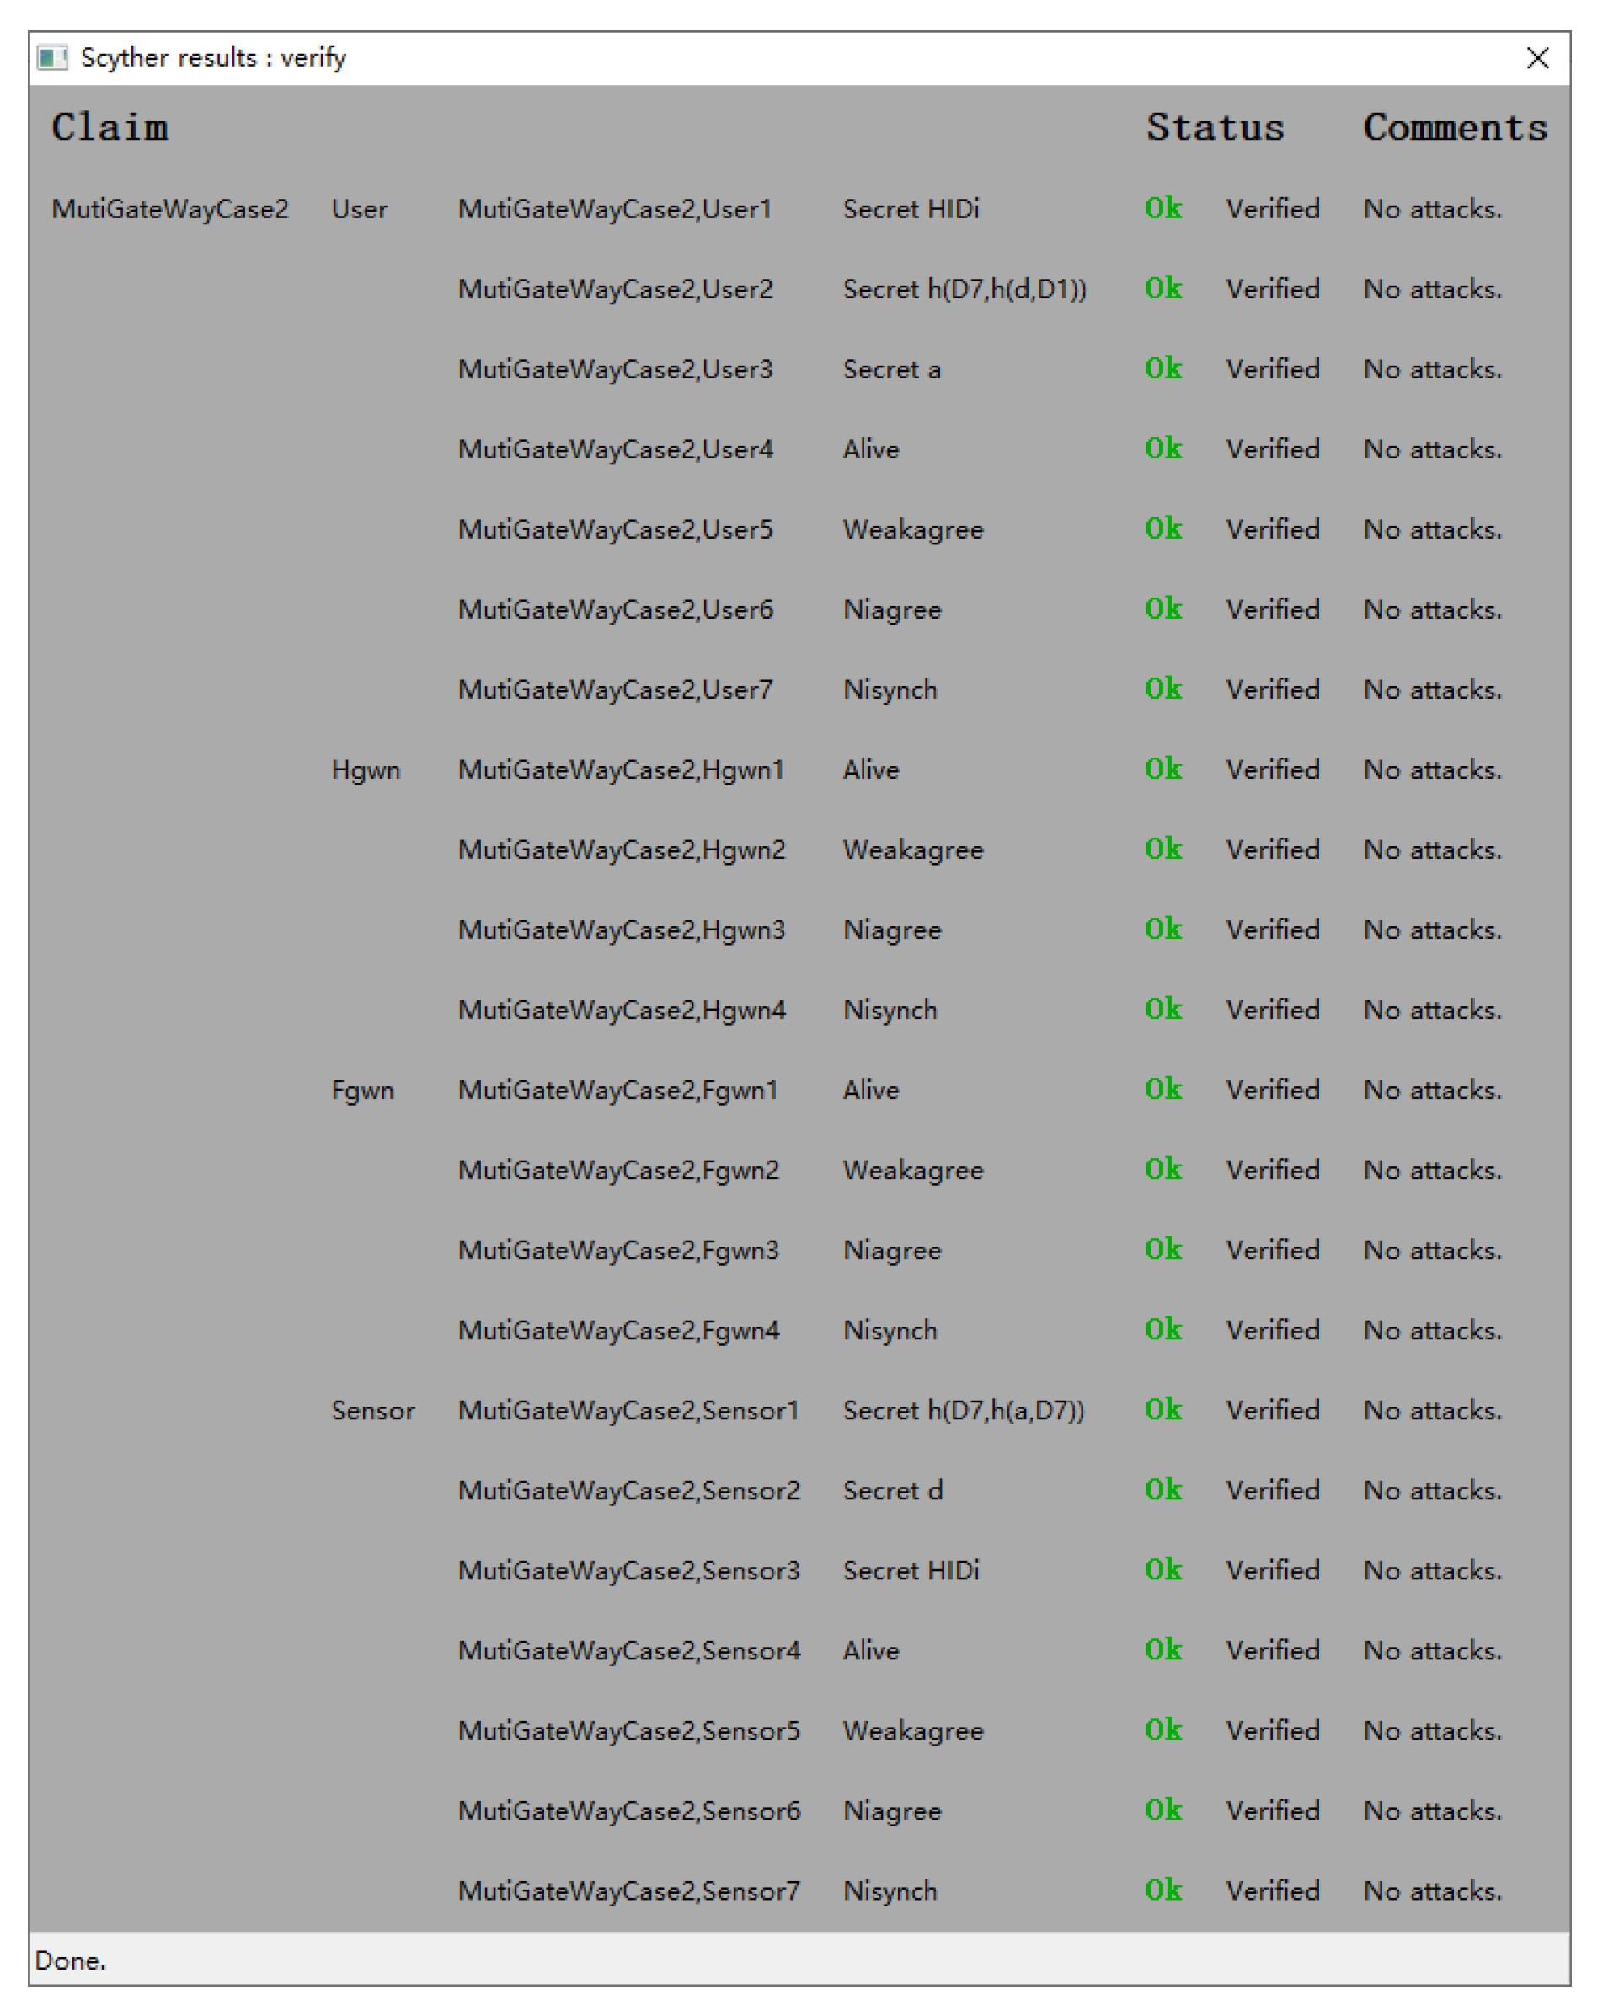1603x2016 pixels.
Task: Click the Sensor role label
Action: coord(373,1410)
